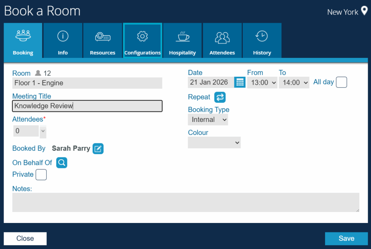Viewport: 371px width, 249px height.
Task: Click the edit Booked By icon
Action: (x=98, y=148)
